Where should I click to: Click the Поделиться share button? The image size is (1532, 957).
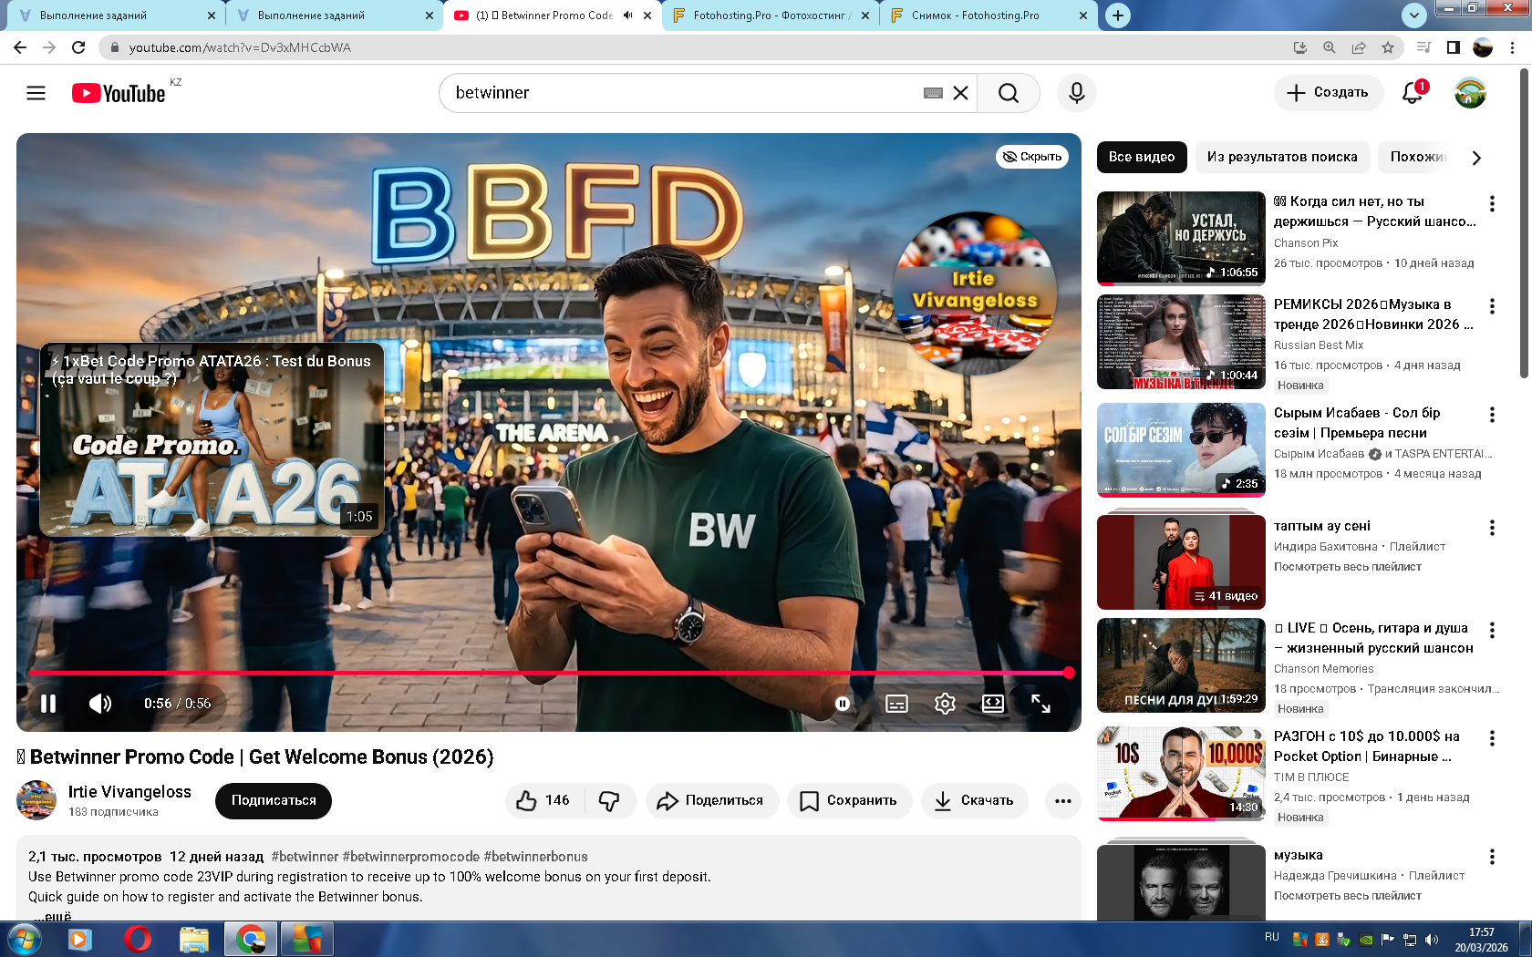[711, 800]
